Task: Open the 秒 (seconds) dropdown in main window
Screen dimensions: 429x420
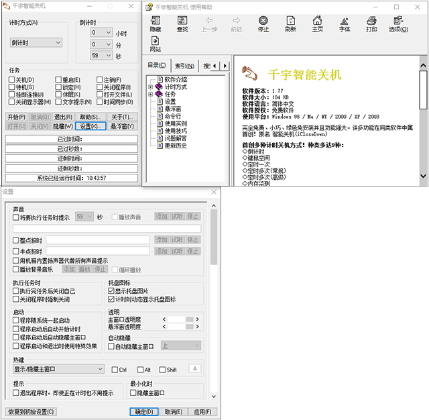Action: coord(101,55)
